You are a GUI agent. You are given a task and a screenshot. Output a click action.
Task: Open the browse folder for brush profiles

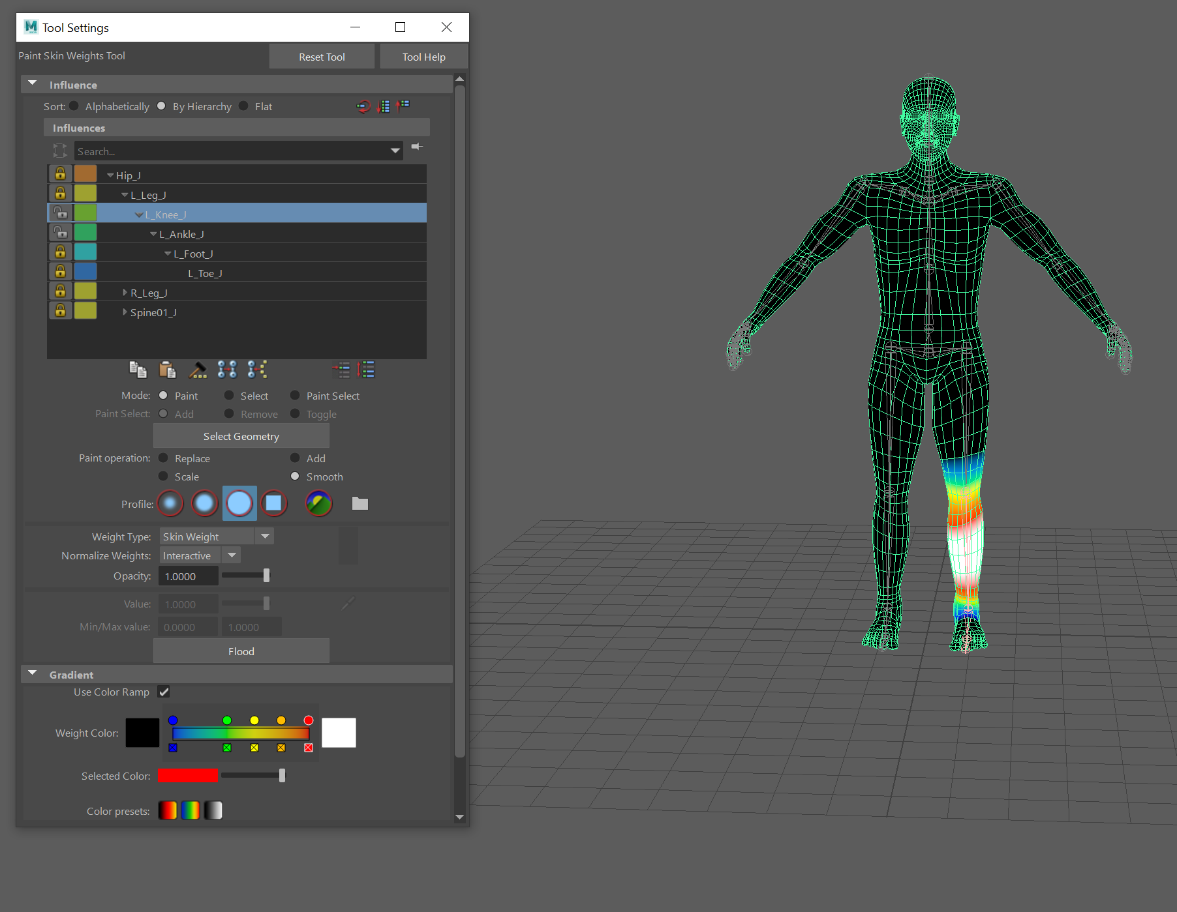pyautogui.click(x=359, y=503)
